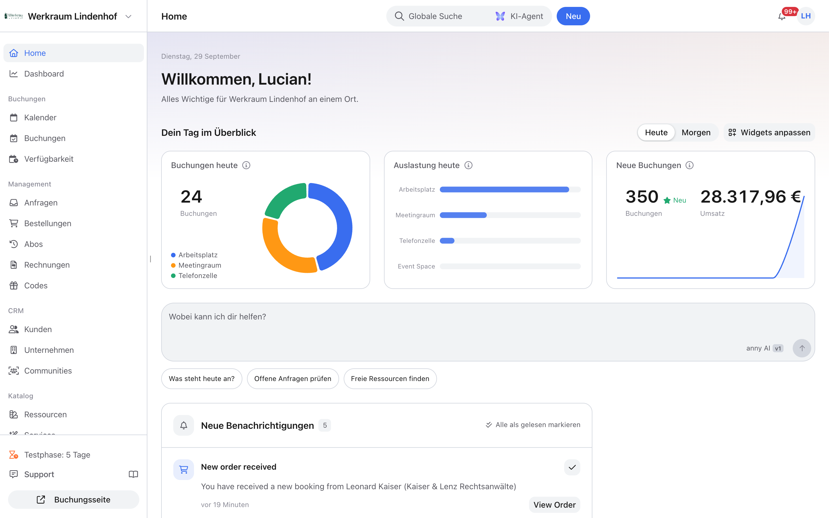Open Kalender in the sidebar

(73, 117)
